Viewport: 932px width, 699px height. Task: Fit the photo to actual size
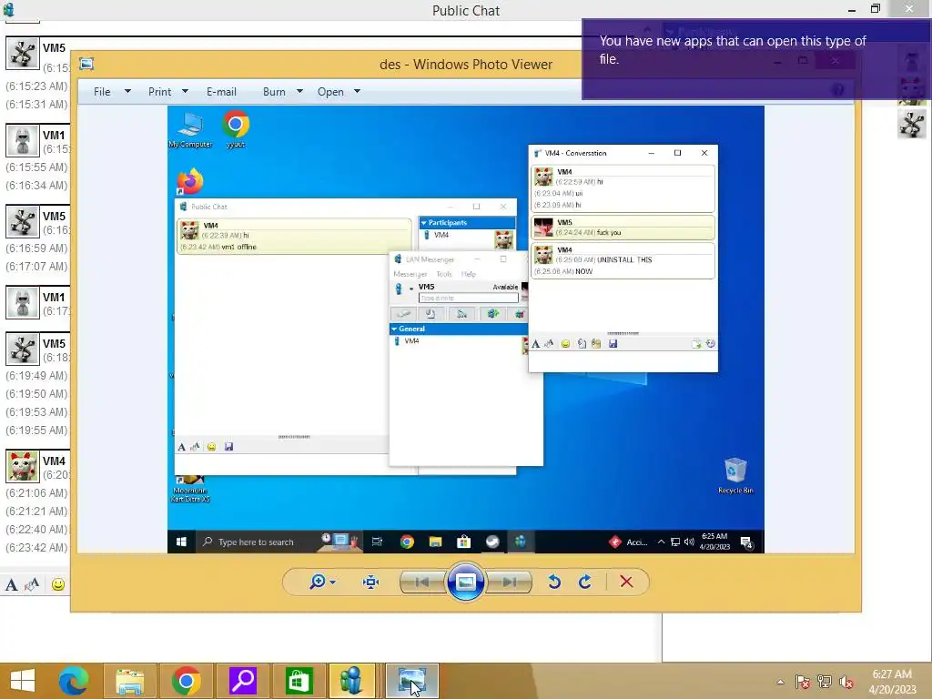pyautogui.click(x=371, y=582)
